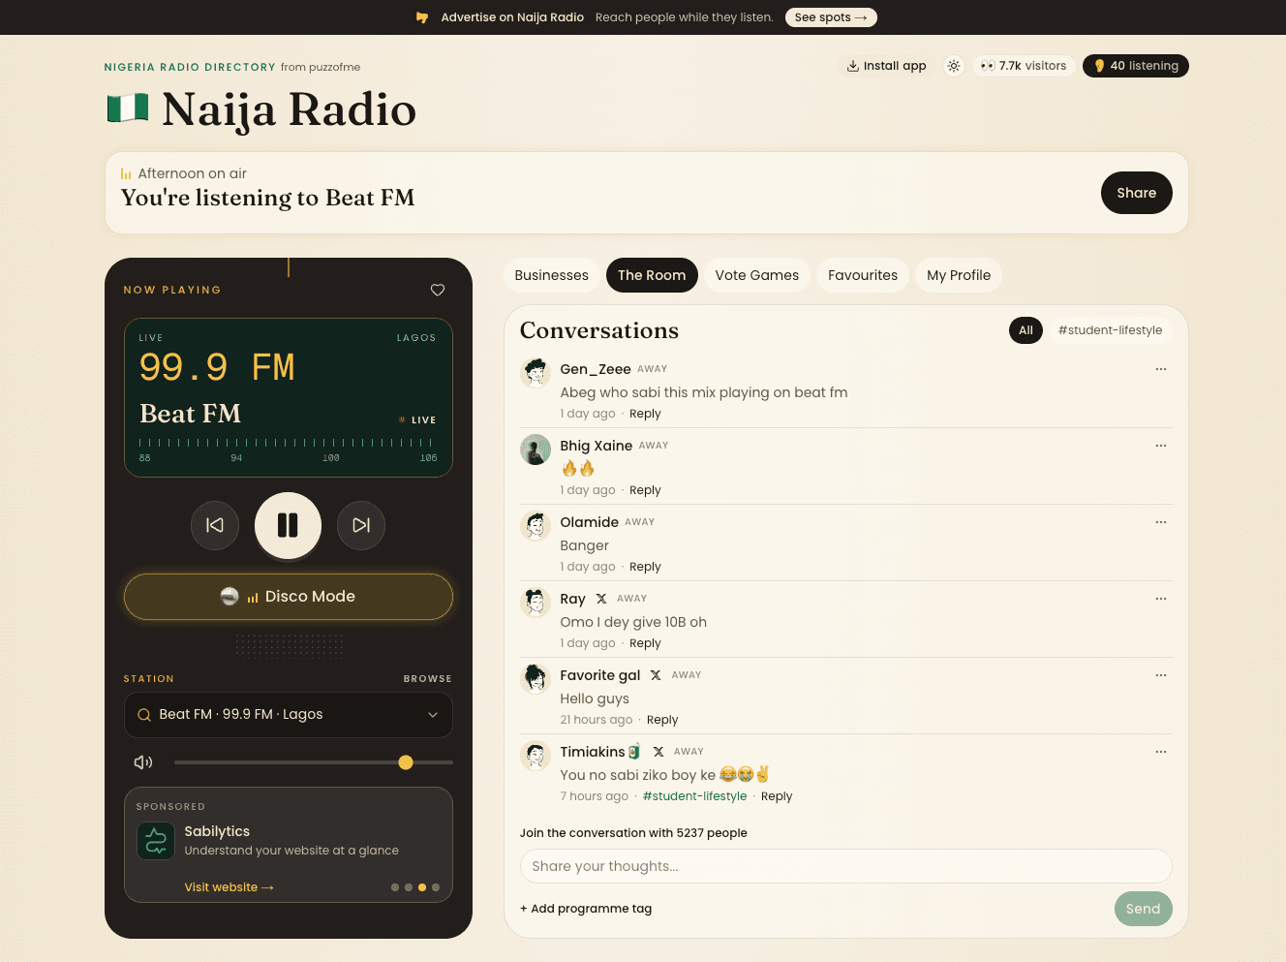Select the third sponsored carousel dot
Viewport: 1286px width, 962px height.
[422, 887]
